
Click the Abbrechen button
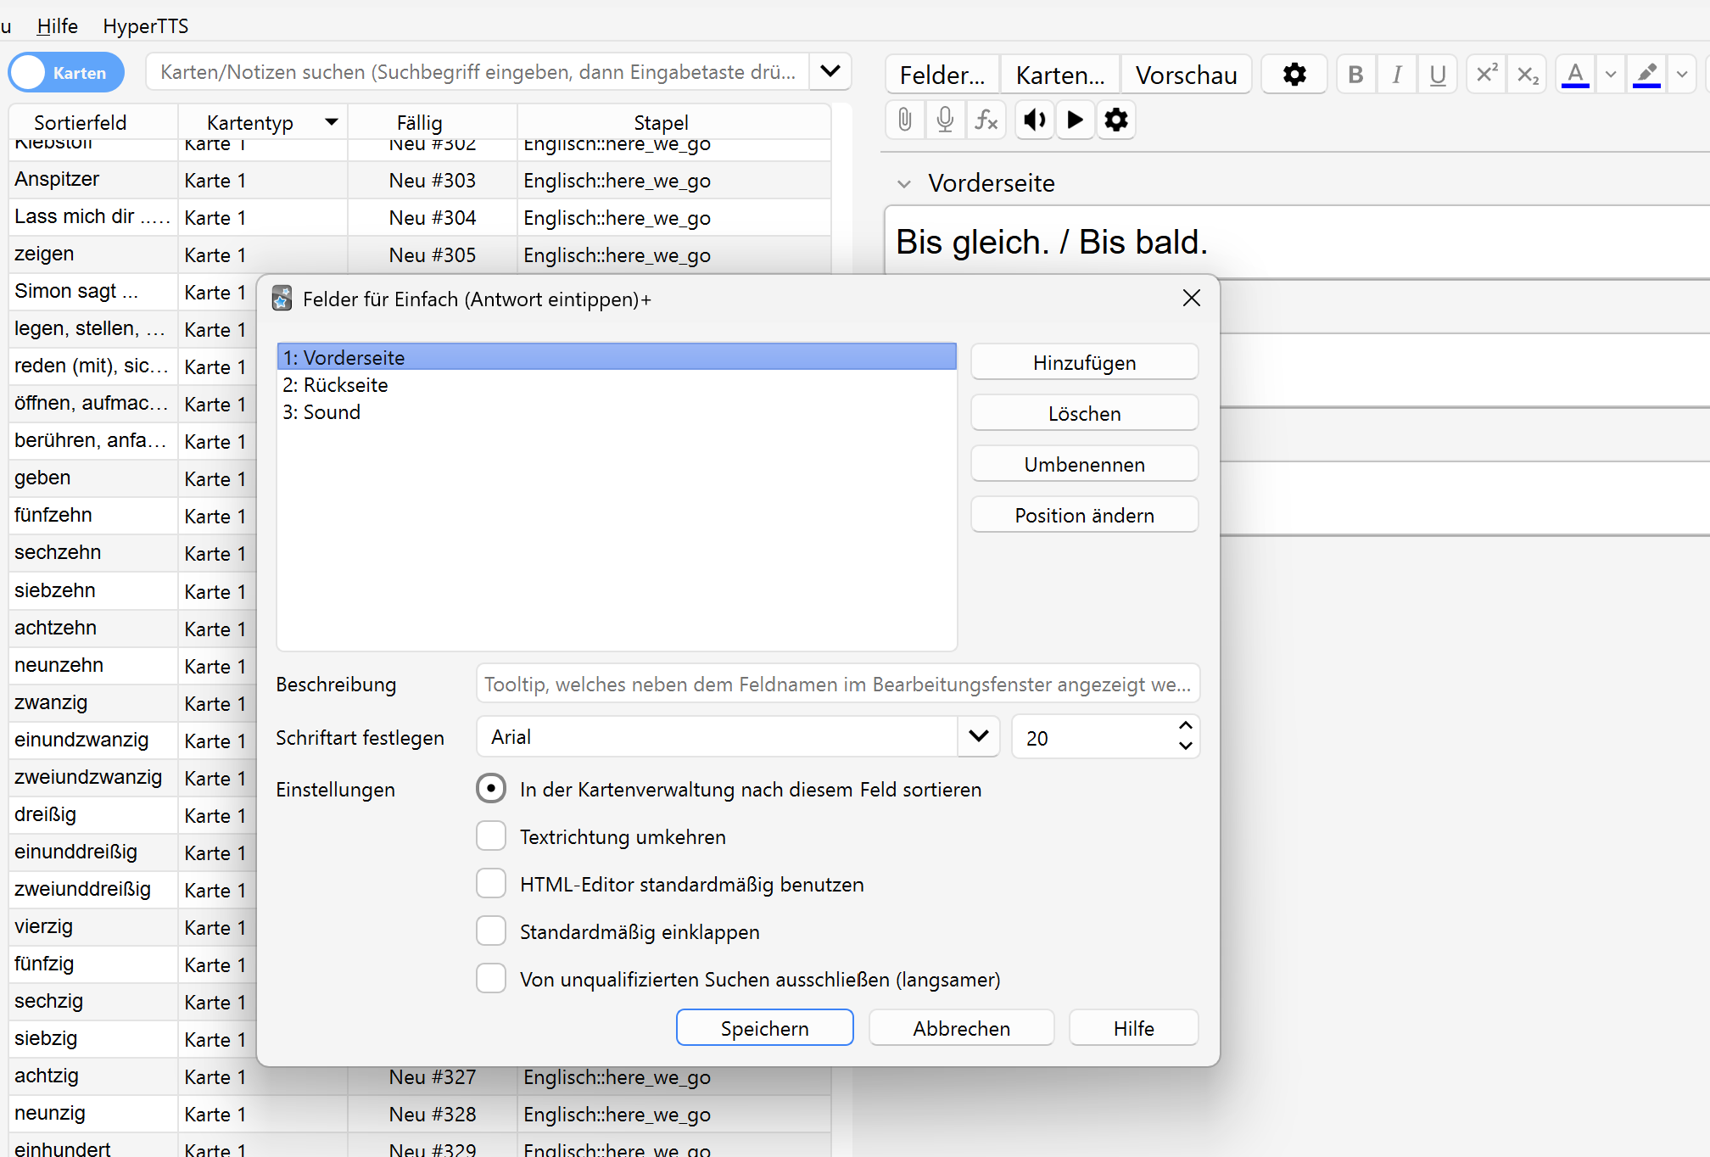[x=961, y=1028]
